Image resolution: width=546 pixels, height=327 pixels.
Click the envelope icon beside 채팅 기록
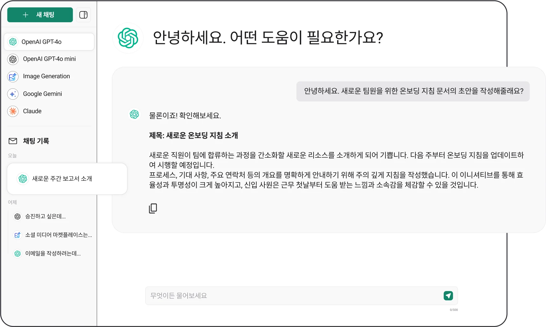[x=13, y=141]
